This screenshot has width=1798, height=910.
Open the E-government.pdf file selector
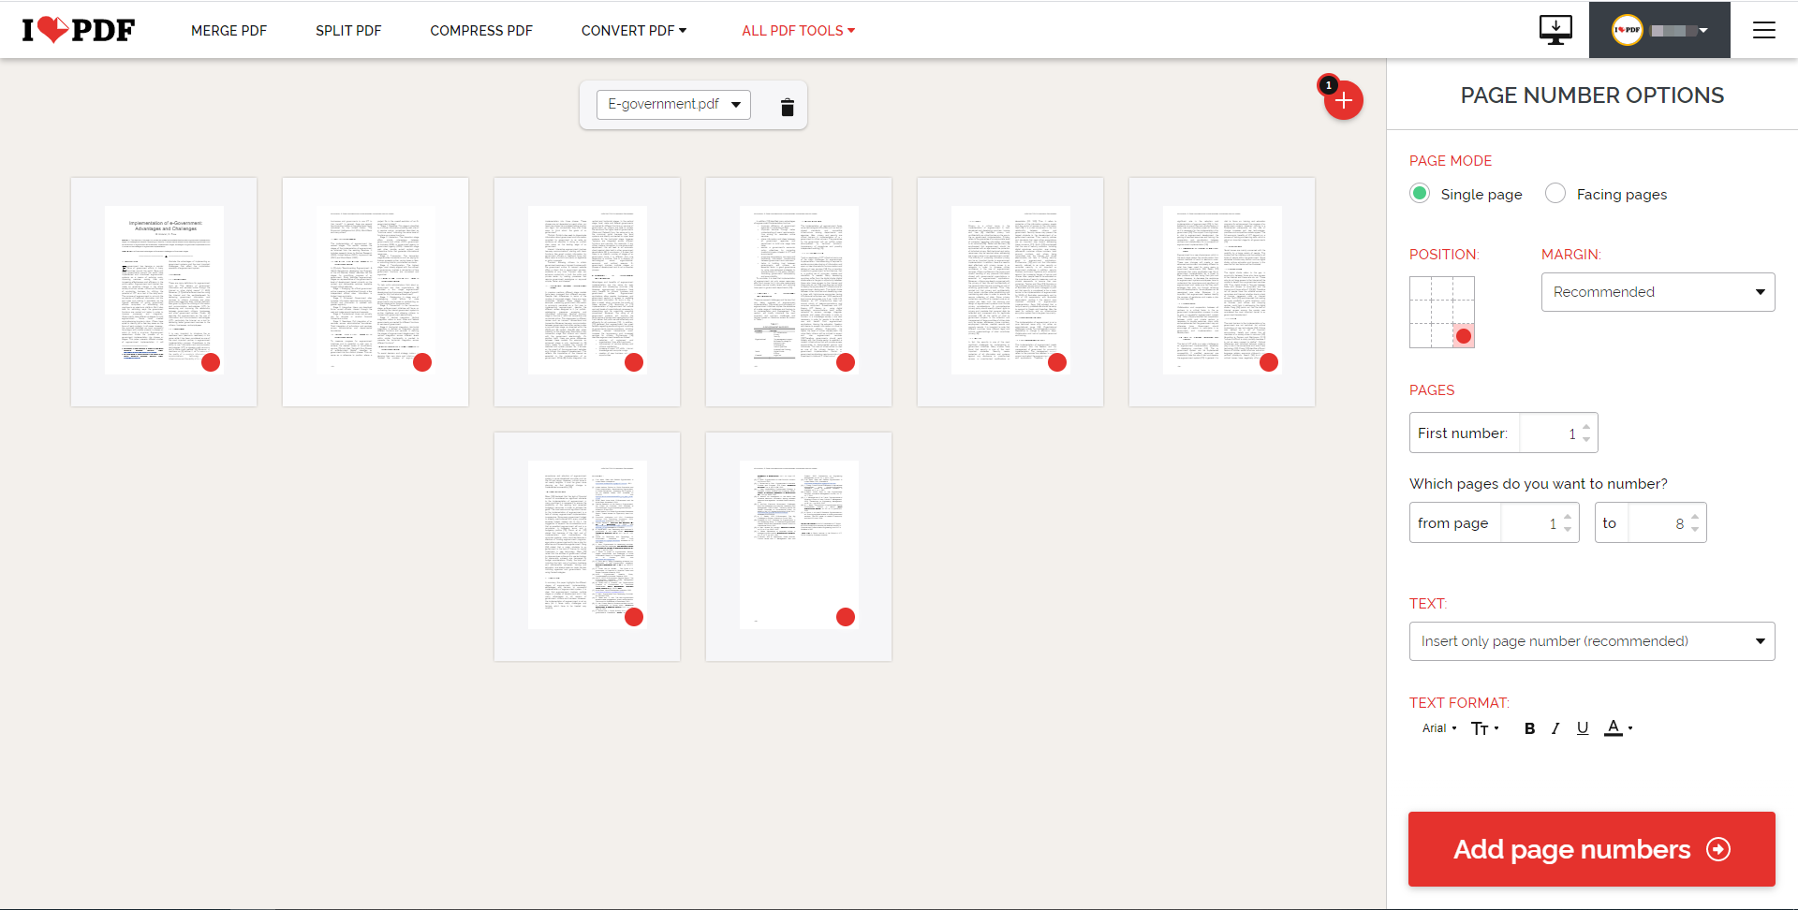(x=673, y=104)
